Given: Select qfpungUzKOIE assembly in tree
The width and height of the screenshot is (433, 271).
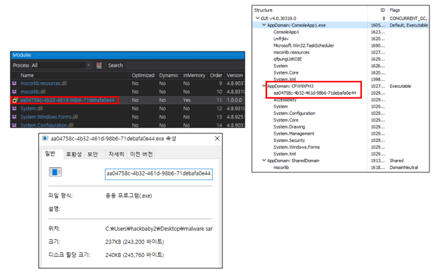Looking at the screenshot, I should coord(287,59).
